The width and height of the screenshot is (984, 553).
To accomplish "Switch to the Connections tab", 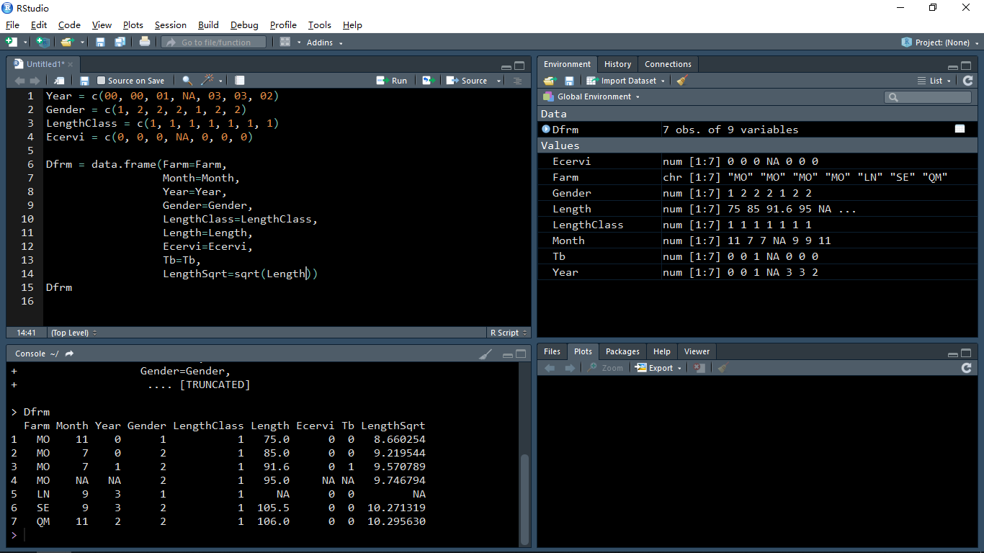I will coord(668,64).
